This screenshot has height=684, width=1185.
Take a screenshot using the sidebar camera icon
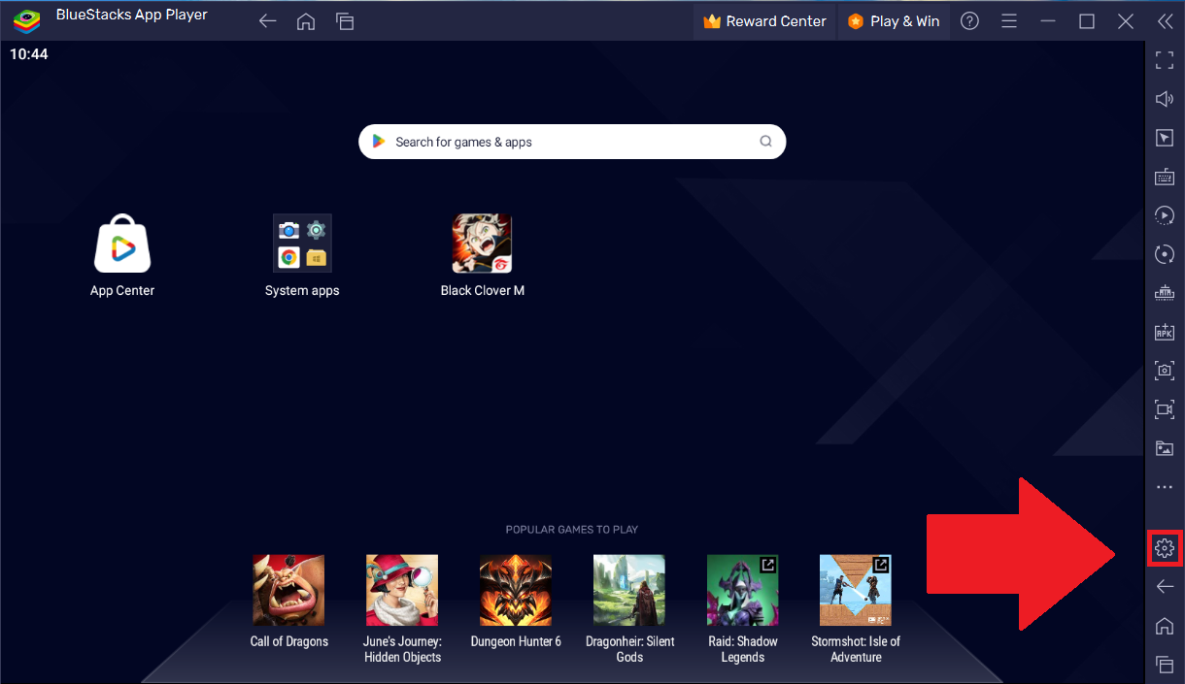pyautogui.click(x=1165, y=370)
